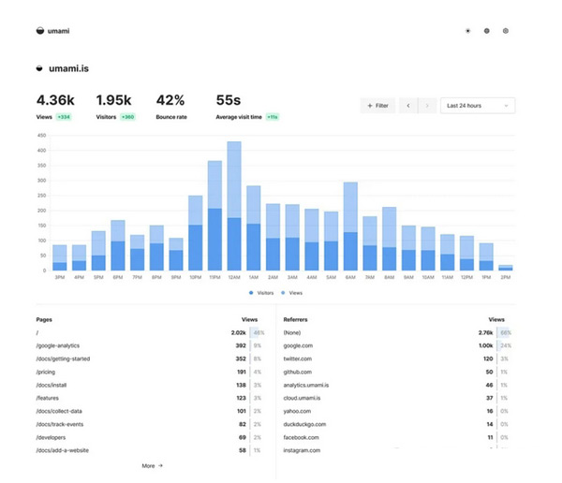Click the Filter button

(x=377, y=106)
